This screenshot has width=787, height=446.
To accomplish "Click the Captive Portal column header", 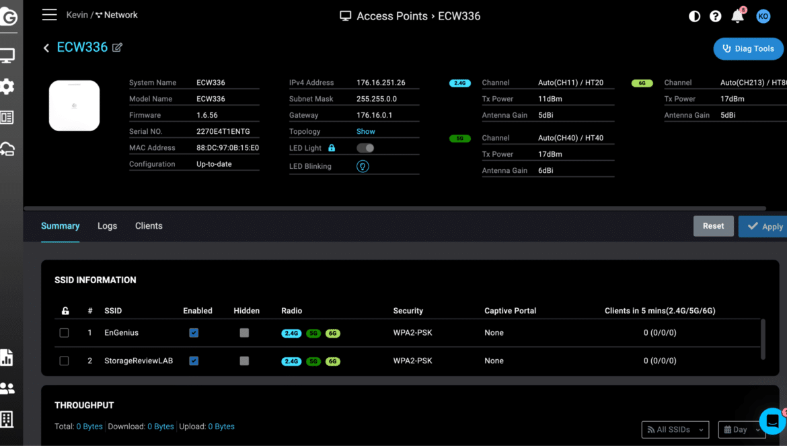I will pos(511,311).
